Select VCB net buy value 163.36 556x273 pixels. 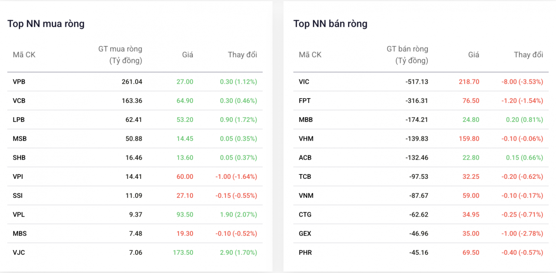point(132,101)
